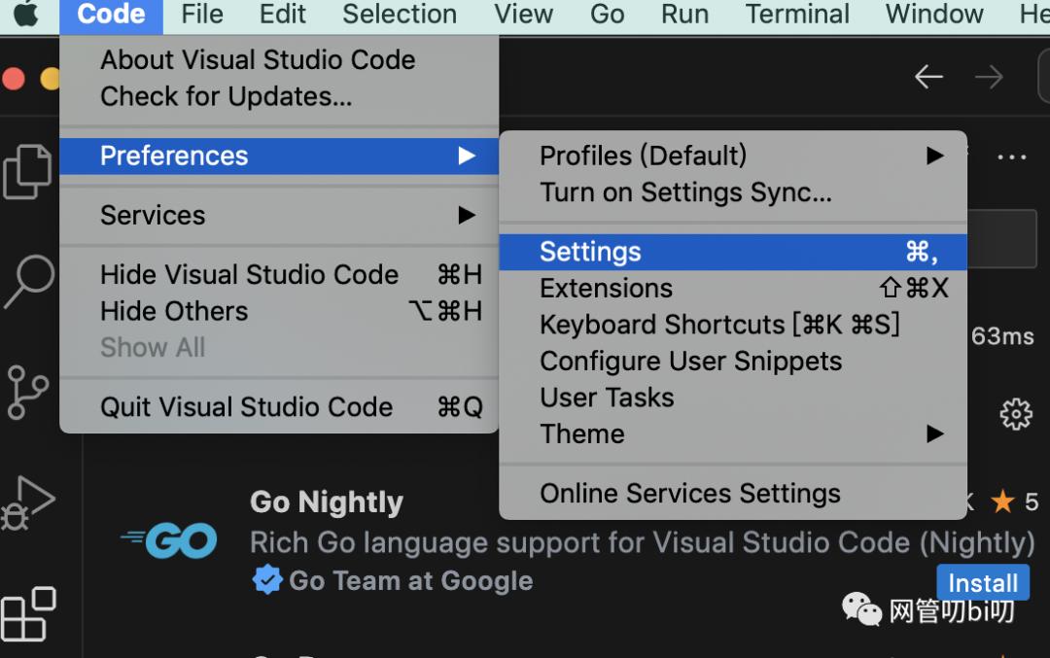Install the Go Nightly extension
The width and height of the screenshot is (1050, 658).
pyautogui.click(x=983, y=583)
